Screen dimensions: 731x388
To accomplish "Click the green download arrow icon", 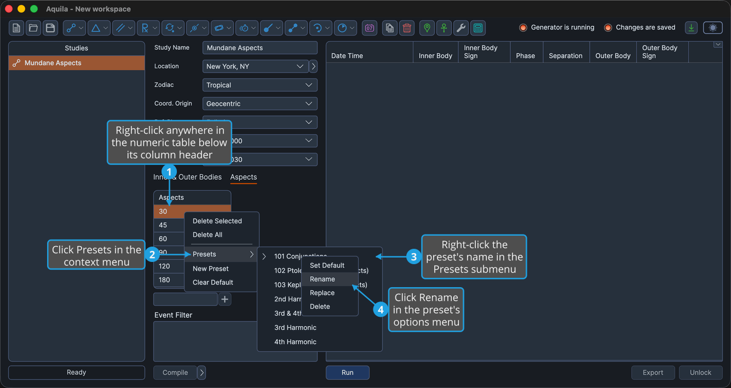I will [x=692, y=27].
